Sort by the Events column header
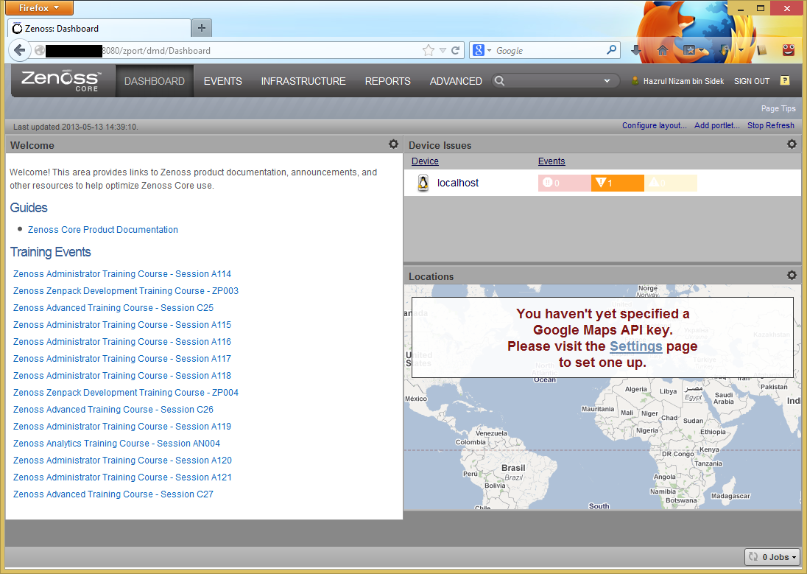 click(551, 161)
